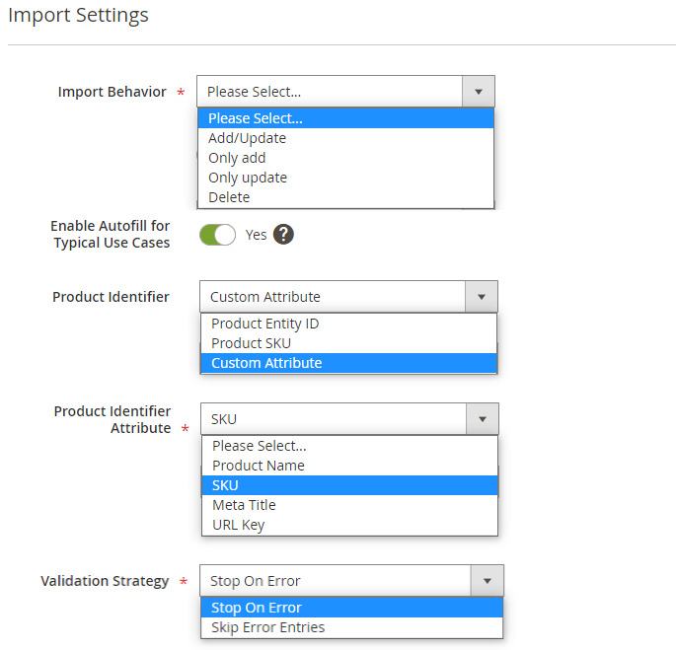Image resolution: width=676 pixels, height=650 pixels.
Task: Select URL Key identifier attribute
Action: (x=349, y=525)
